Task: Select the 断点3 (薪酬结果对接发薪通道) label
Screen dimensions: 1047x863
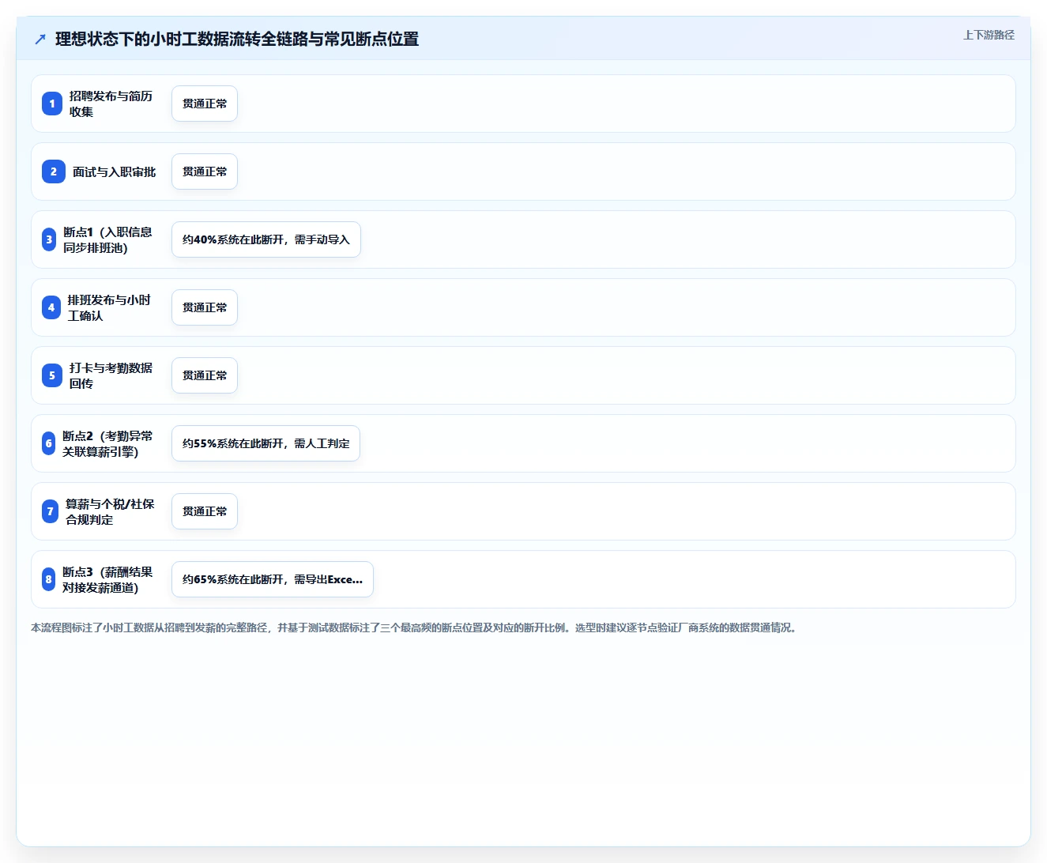Action: [x=107, y=579]
